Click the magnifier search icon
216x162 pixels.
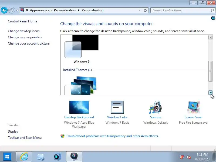(x=212, y=10)
